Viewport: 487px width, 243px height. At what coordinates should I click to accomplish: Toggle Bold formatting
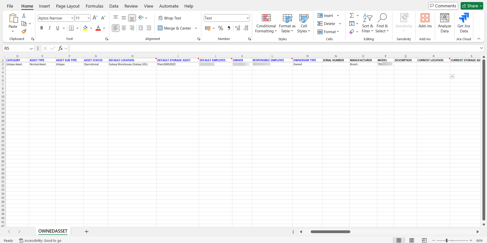(x=42, y=28)
